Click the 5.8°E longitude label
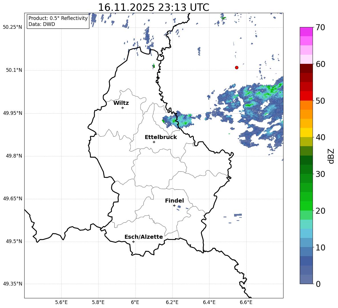Screen dimensions: 338x308 (98, 302)
